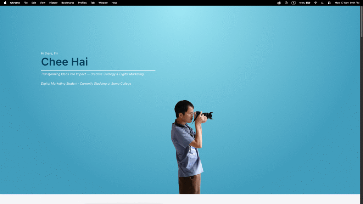Open Control Center icon

329,2
